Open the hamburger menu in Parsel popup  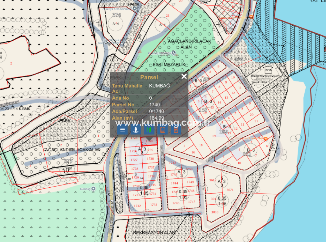122,129
